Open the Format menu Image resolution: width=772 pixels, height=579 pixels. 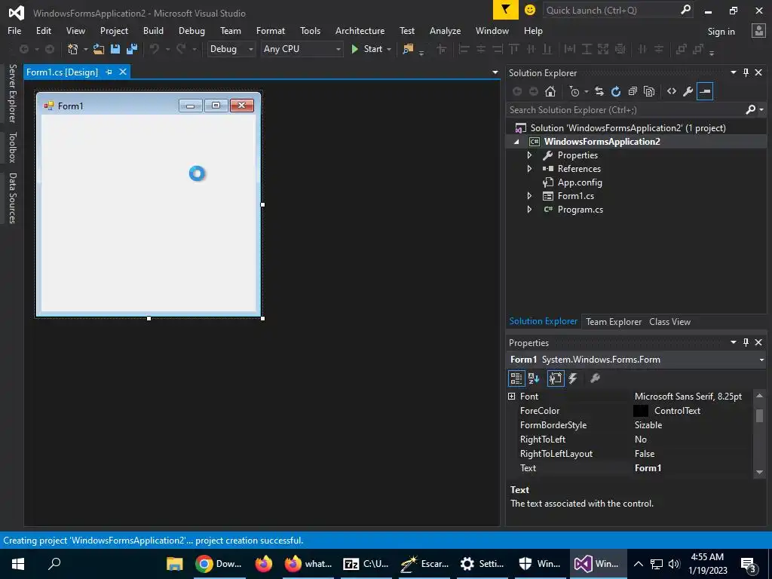point(271,30)
